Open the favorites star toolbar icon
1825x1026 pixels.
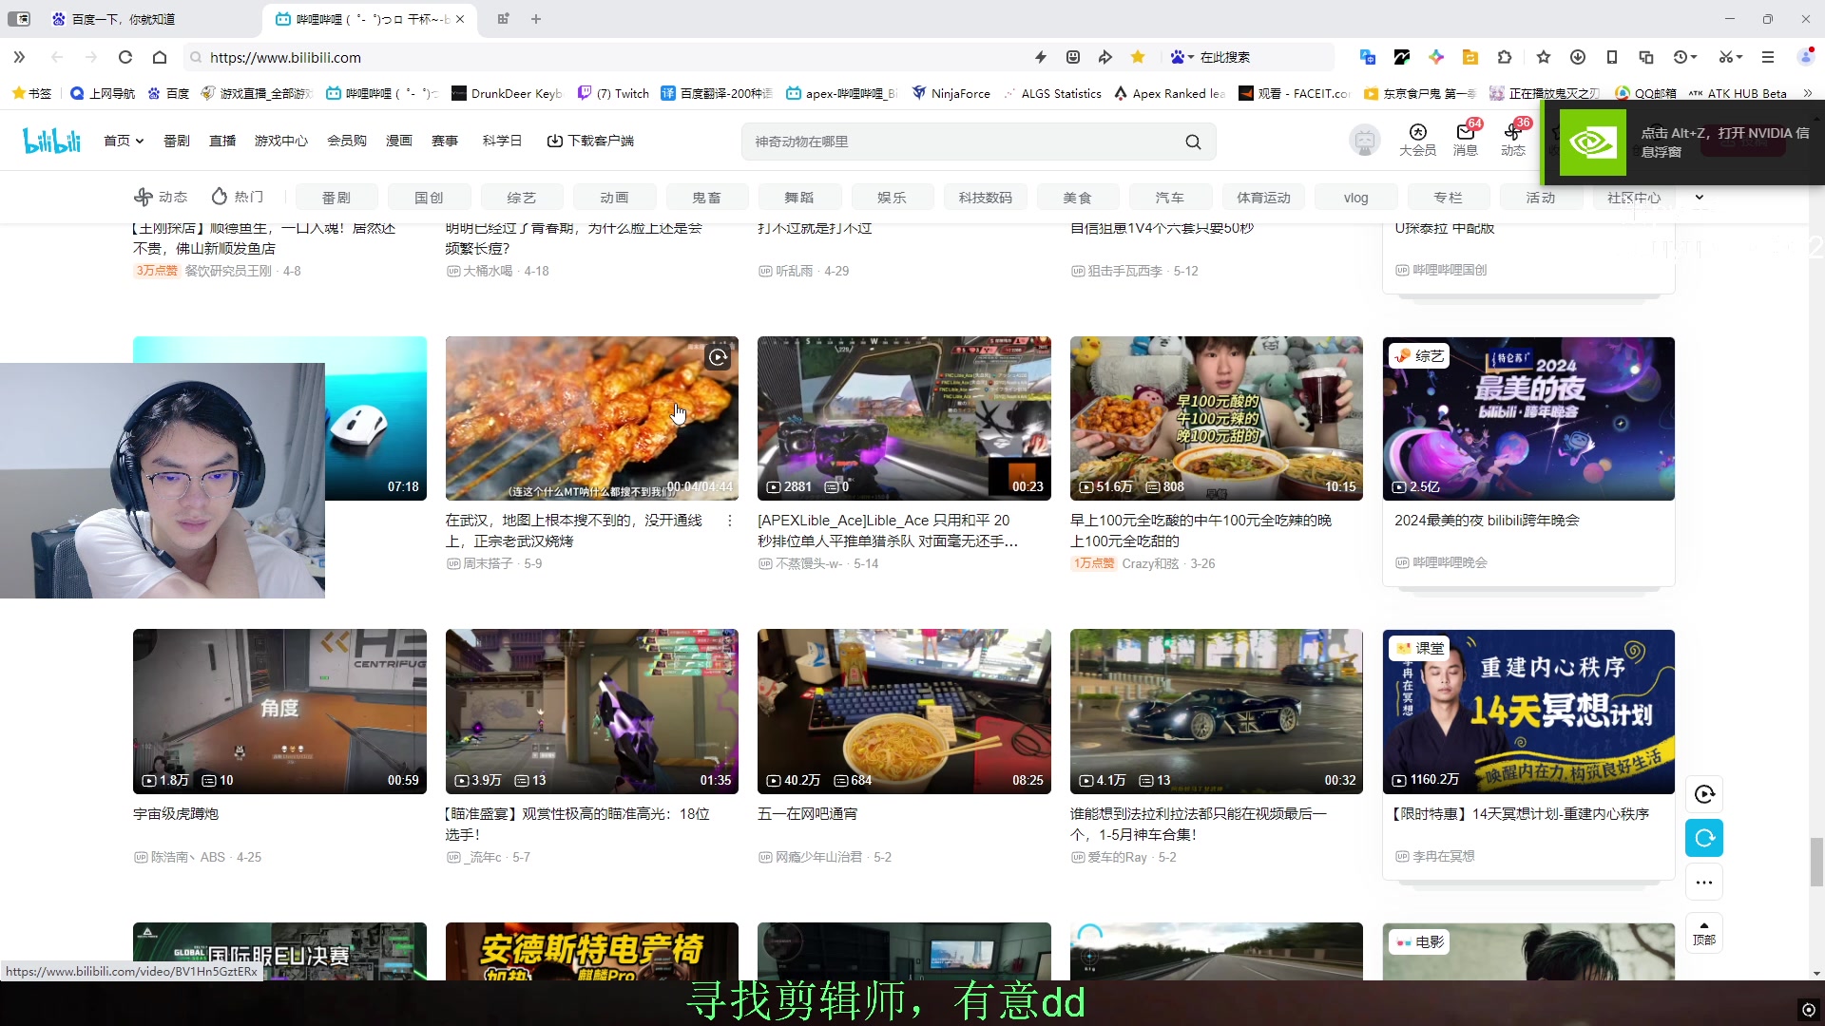click(1544, 57)
